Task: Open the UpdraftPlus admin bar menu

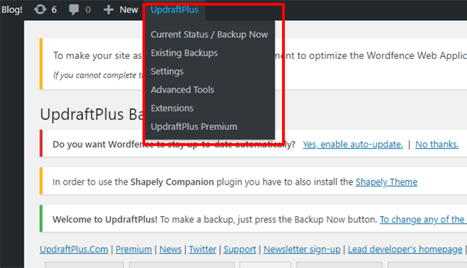Action: click(x=174, y=10)
